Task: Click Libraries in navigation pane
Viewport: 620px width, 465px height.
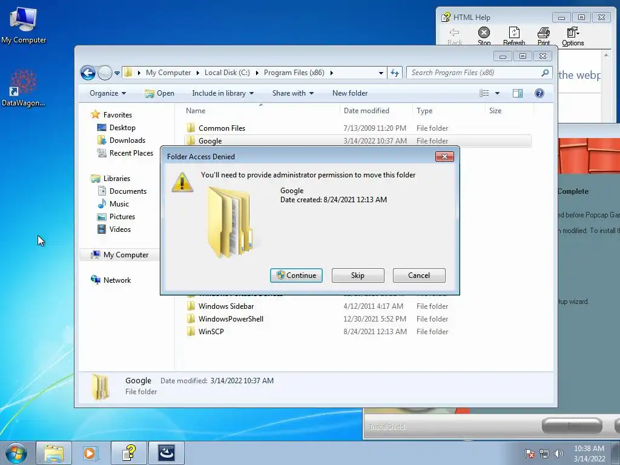Action: coord(117,179)
